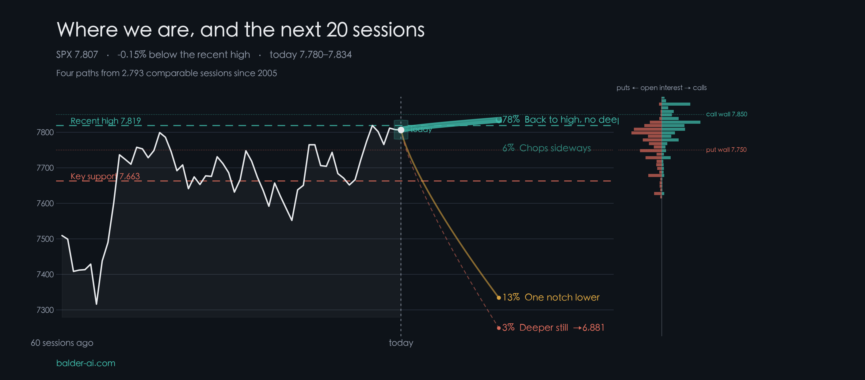Click the 7300 y-axis tick label
The height and width of the screenshot is (380, 865).
(x=45, y=310)
